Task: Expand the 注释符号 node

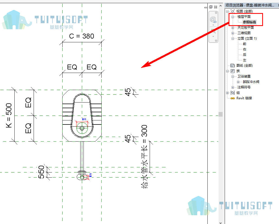Action: coord(233,87)
